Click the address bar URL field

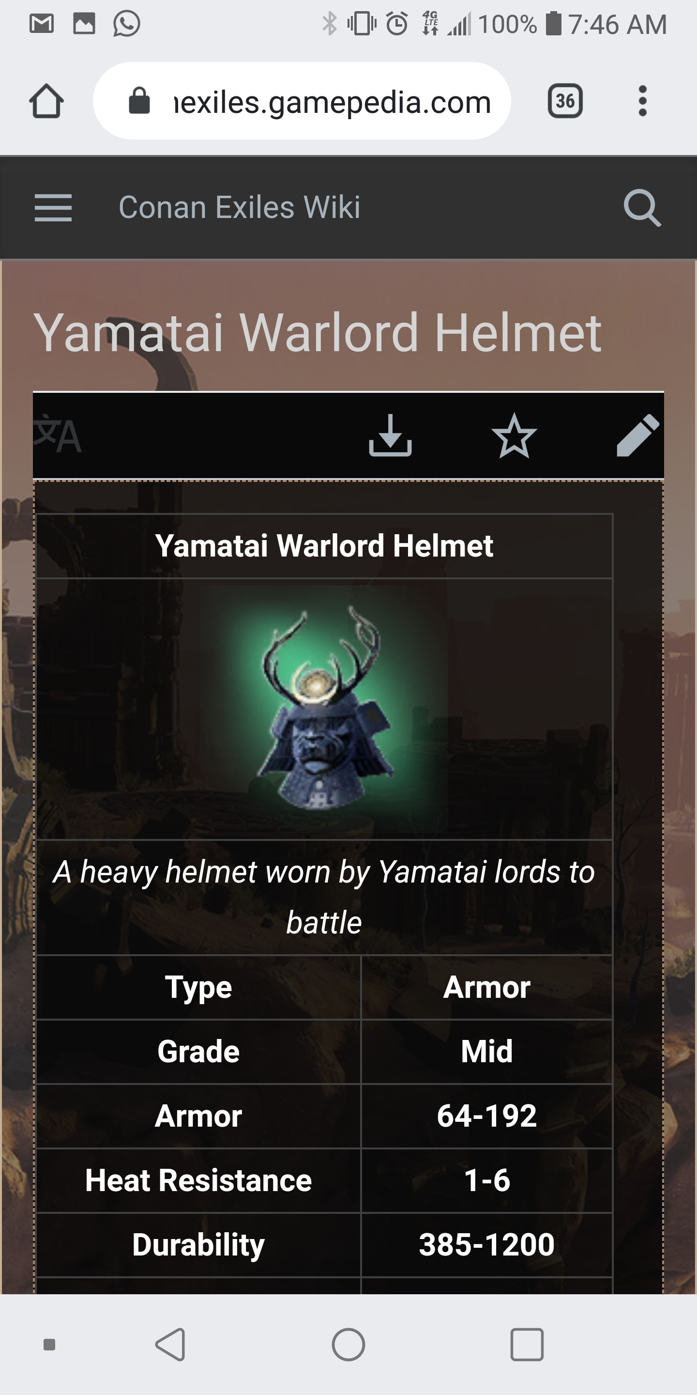point(302,101)
